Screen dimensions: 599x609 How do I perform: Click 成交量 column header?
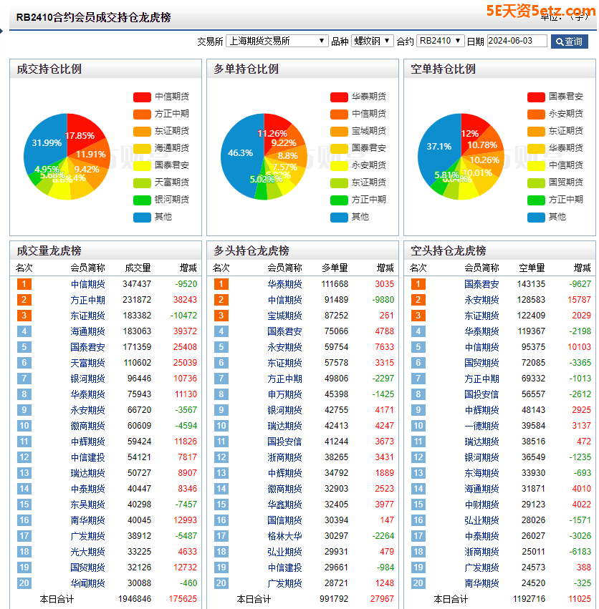[x=138, y=268]
